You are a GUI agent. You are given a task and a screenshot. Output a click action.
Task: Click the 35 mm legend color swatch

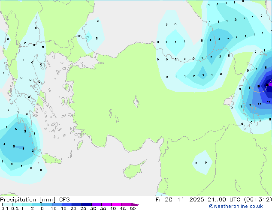[106, 204]
